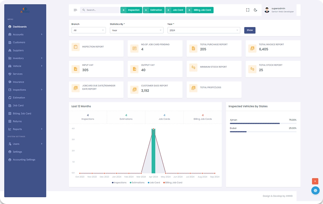The width and height of the screenshot is (323, 204).
Task: Click the Show button
Action: [250, 30]
